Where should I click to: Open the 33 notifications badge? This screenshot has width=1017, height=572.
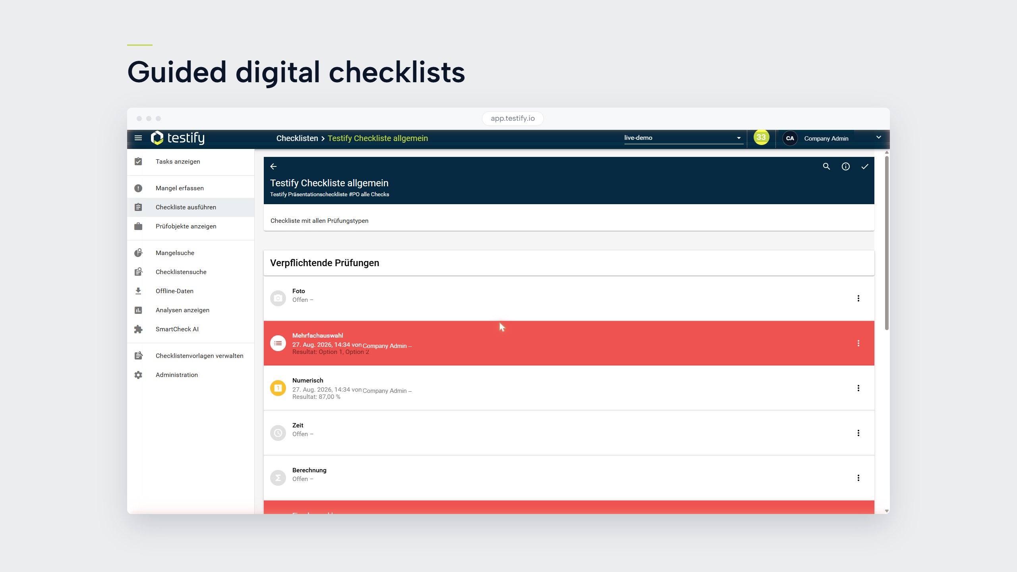761,137
